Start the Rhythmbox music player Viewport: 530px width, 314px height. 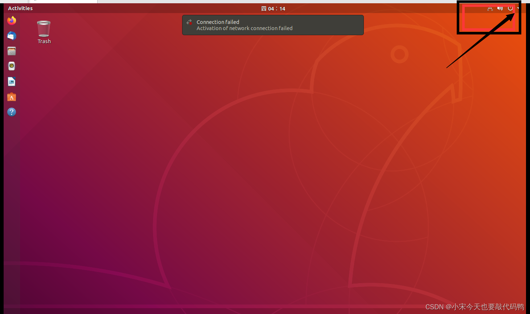pos(11,66)
